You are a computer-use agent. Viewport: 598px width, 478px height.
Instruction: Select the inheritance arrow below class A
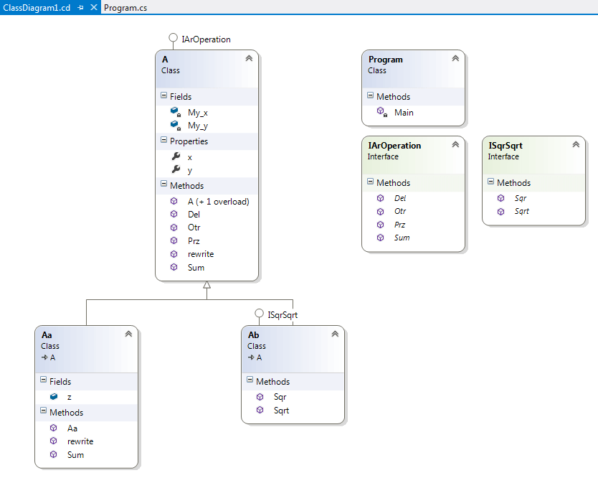tap(207, 285)
